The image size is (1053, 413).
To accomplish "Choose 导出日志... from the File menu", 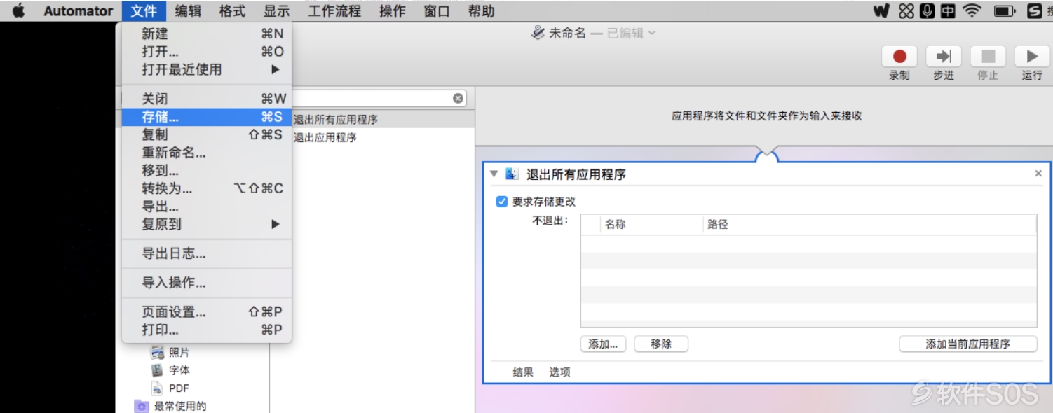I will (x=207, y=253).
